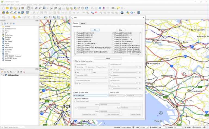
Task: Enable Filter by Catalog Information
Action: (74, 61)
